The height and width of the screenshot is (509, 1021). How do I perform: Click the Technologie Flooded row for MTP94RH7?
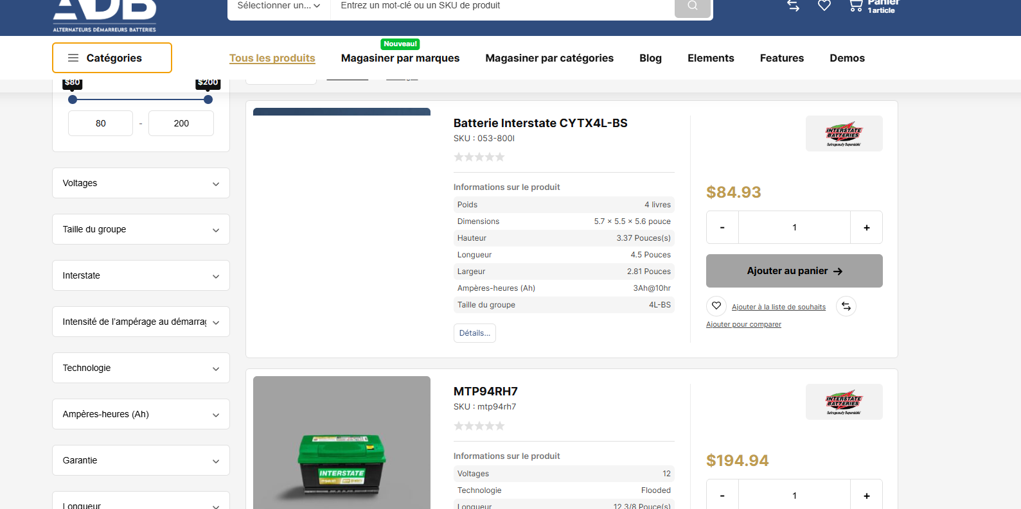[564, 490]
